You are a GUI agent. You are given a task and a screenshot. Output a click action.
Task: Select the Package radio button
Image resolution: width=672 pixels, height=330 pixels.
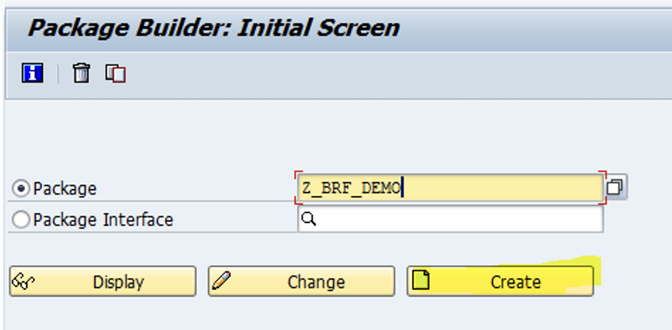point(20,188)
